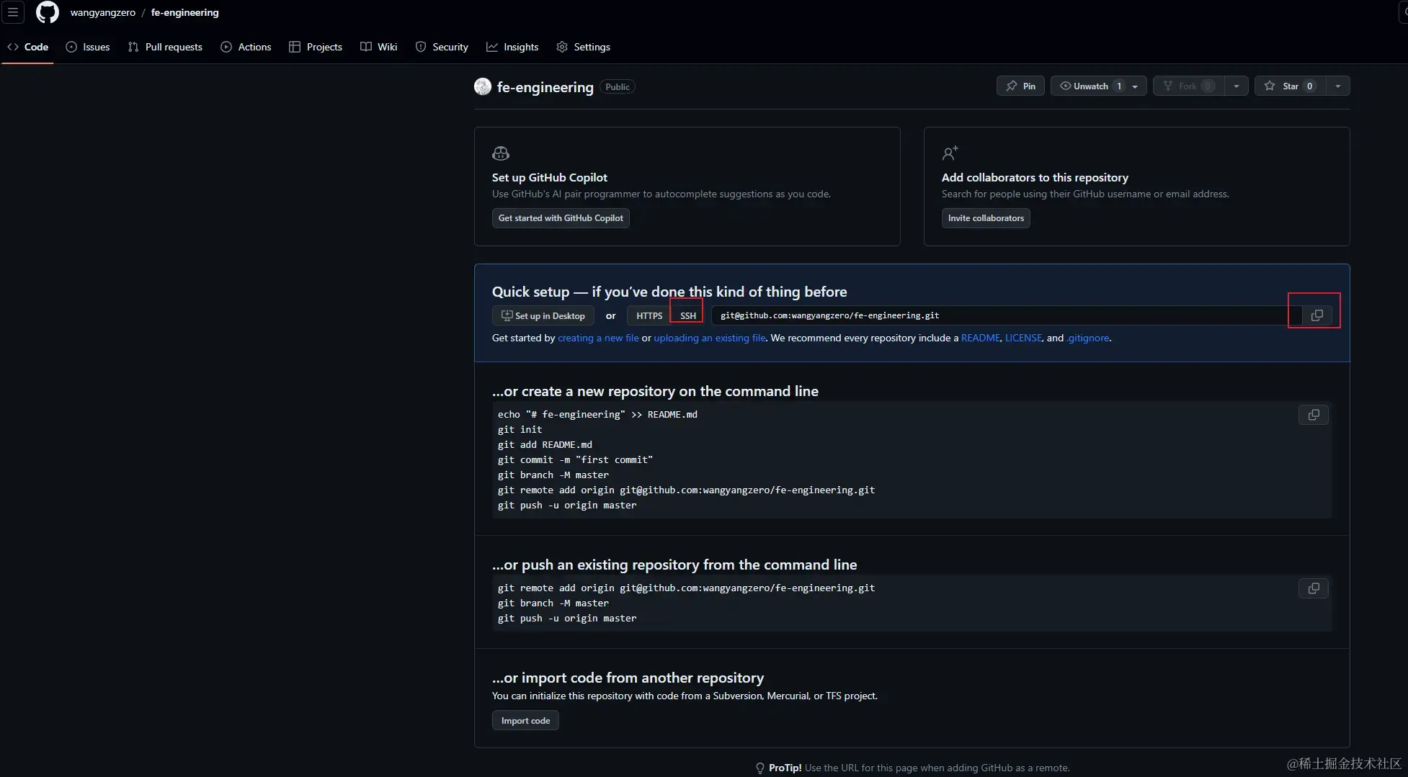Viewport: 1408px width, 777px height.
Task: Copy the repository SSH URL
Action: 1317,315
